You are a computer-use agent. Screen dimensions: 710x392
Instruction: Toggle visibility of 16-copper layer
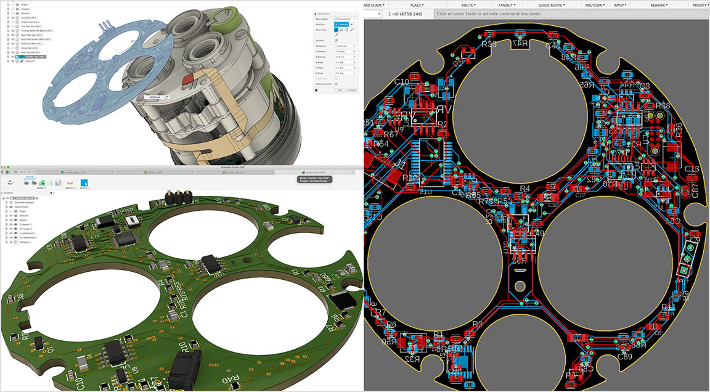[11, 229]
